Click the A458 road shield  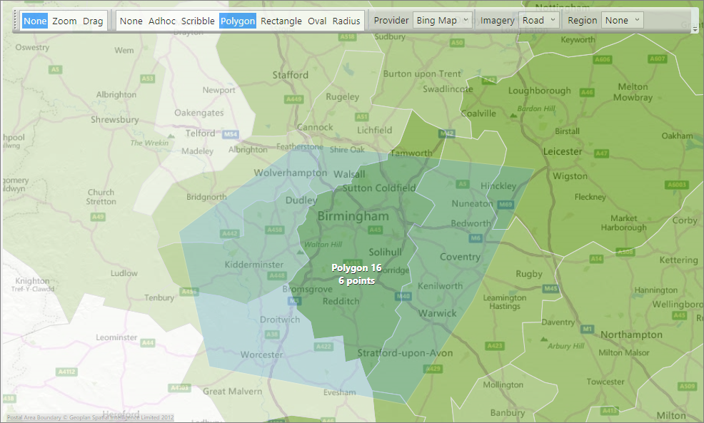[x=274, y=230]
